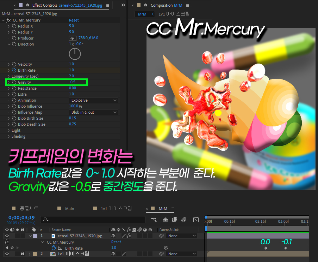Reset CC Mr. Mercury in Effect Controls
318x262 pixels.
point(74,20)
